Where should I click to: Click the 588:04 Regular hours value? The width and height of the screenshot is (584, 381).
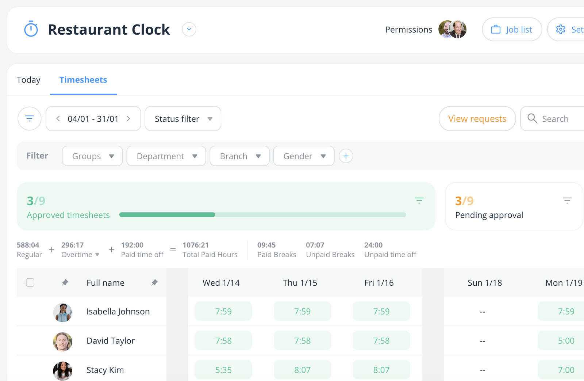pos(28,245)
